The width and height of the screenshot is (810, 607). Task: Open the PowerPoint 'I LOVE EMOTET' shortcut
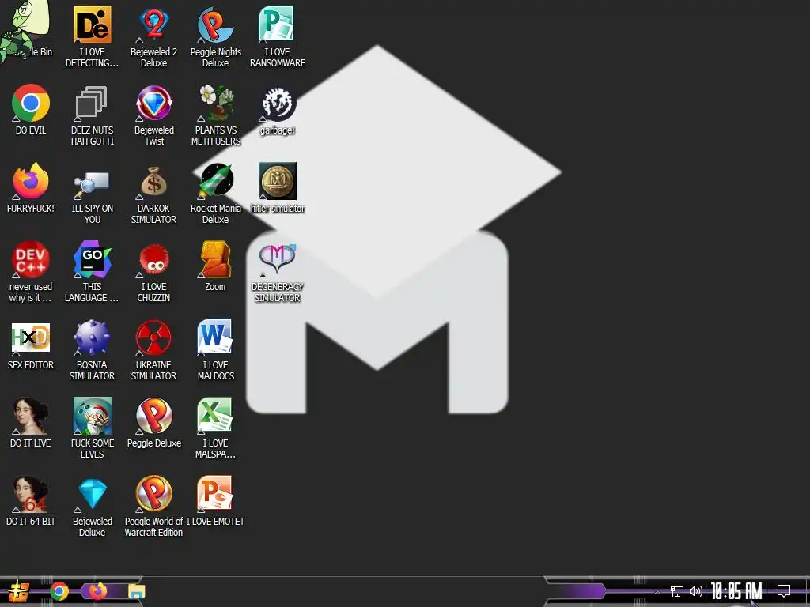click(216, 502)
